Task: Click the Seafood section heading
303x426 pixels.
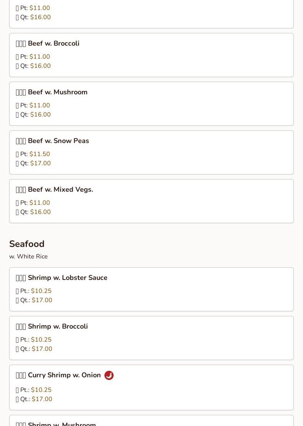Action: (x=27, y=244)
